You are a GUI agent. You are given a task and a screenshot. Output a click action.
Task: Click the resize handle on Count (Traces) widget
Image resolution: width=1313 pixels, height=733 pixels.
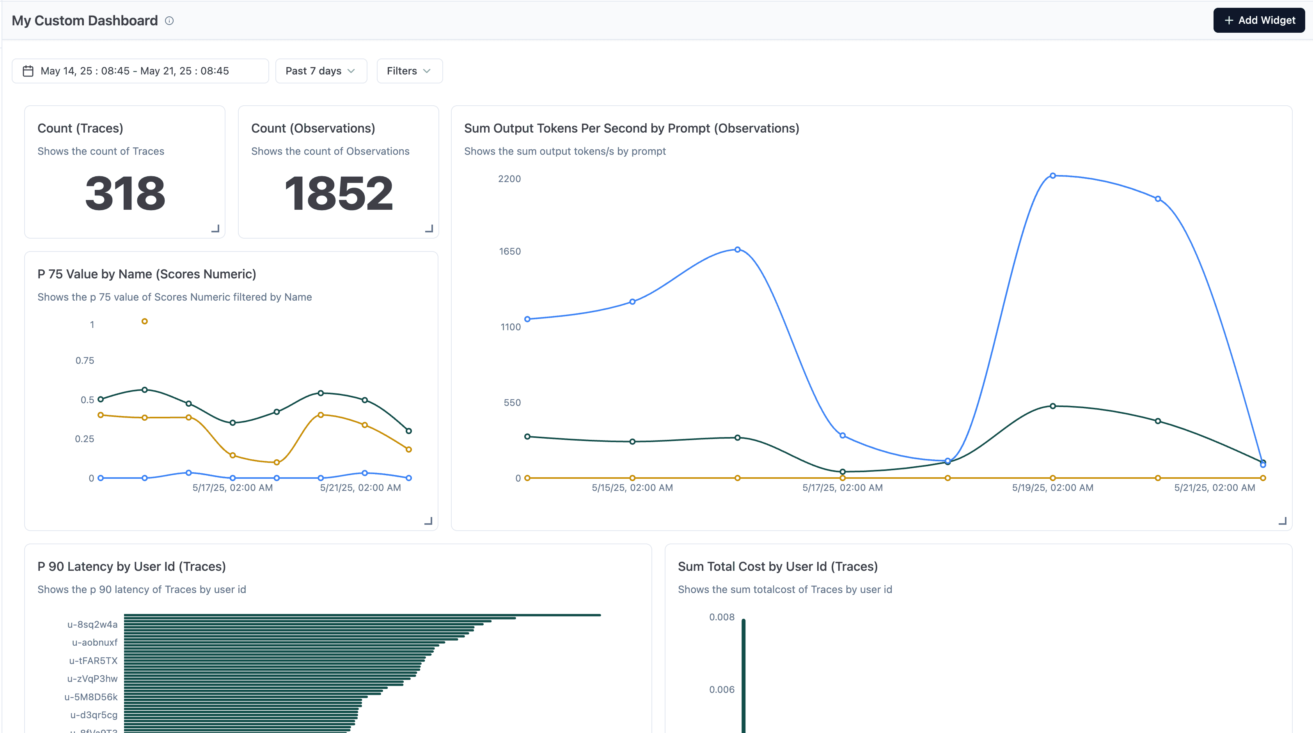click(x=216, y=228)
